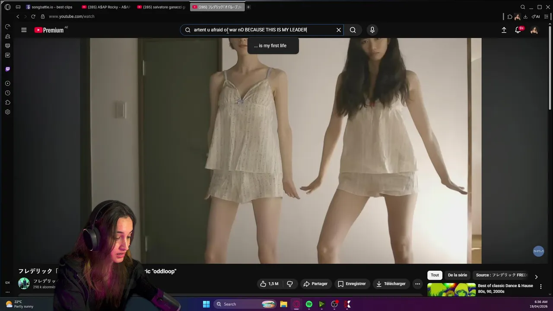Dislike the video with thumbs down
Image resolution: width=553 pixels, height=311 pixels.
tap(290, 284)
